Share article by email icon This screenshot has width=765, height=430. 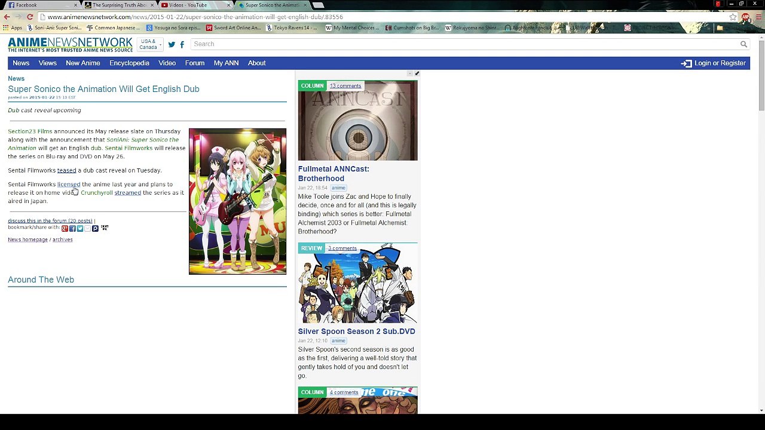point(87,228)
